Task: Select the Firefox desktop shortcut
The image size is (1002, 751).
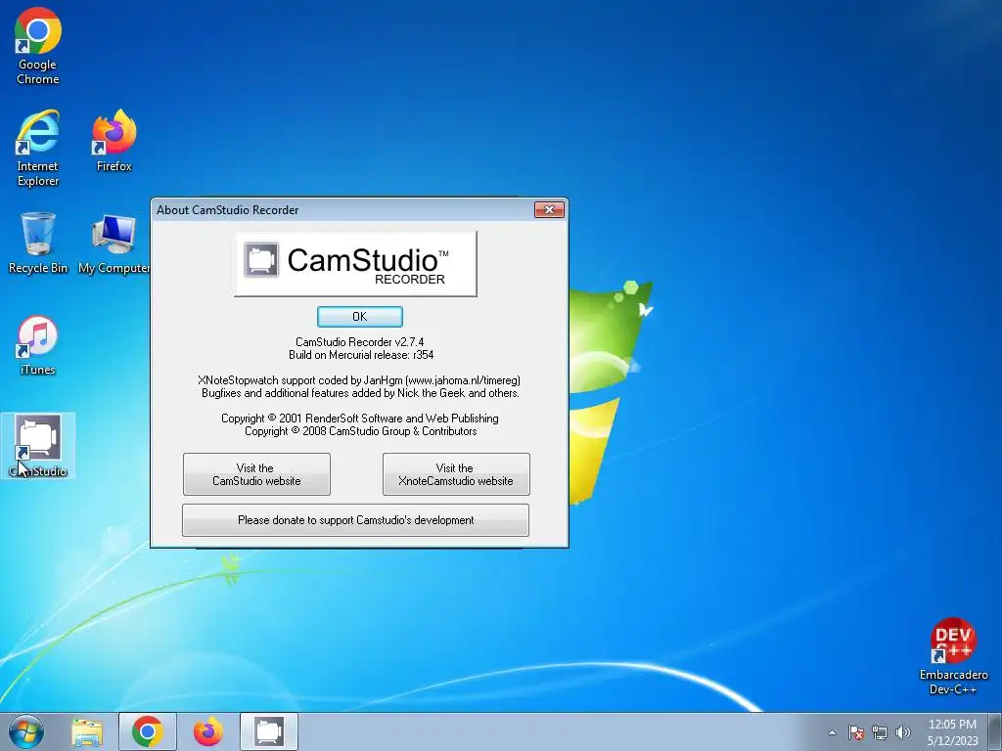Action: pos(114,141)
